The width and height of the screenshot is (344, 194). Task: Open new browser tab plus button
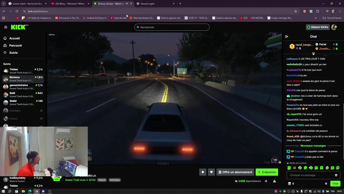[x=180, y=4]
